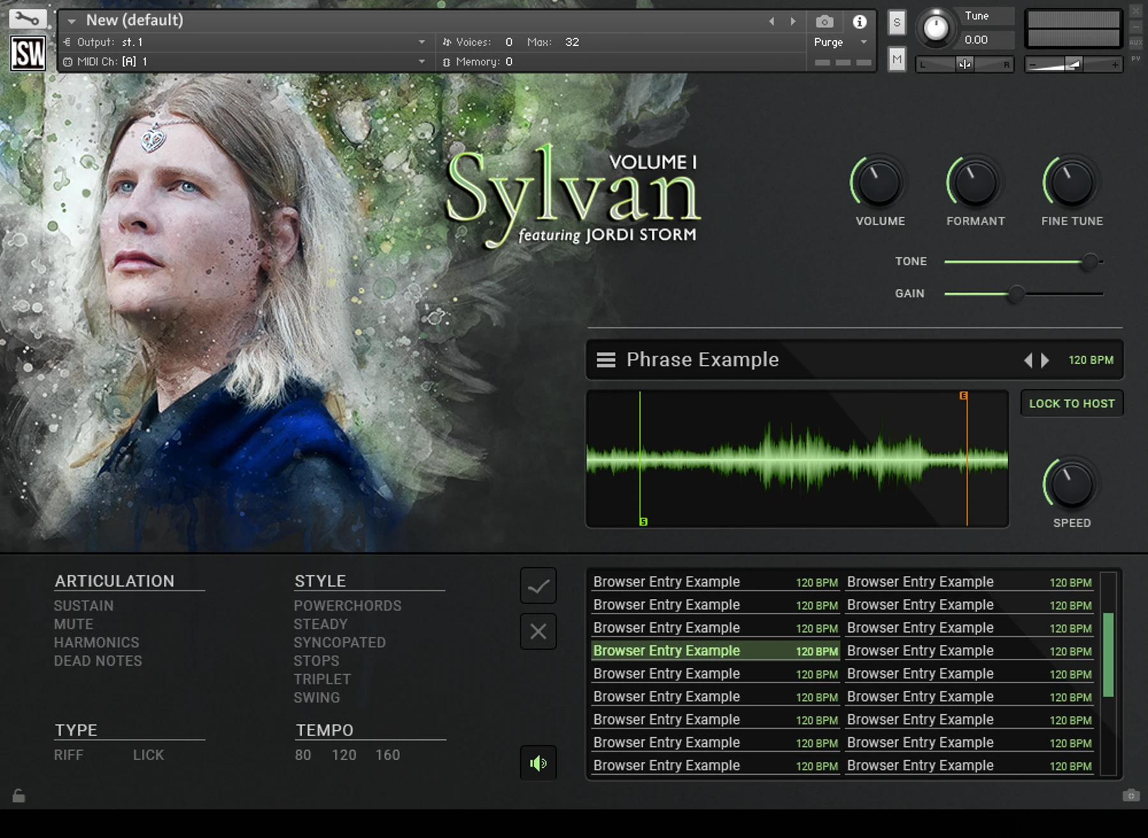This screenshot has width=1148, height=838.
Task: Toggle the speaker preview icon
Action: point(538,763)
